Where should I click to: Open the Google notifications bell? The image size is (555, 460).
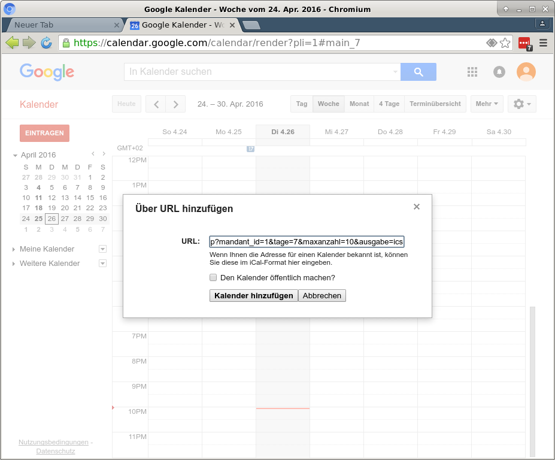point(499,72)
